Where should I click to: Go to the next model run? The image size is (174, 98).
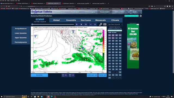71,75
